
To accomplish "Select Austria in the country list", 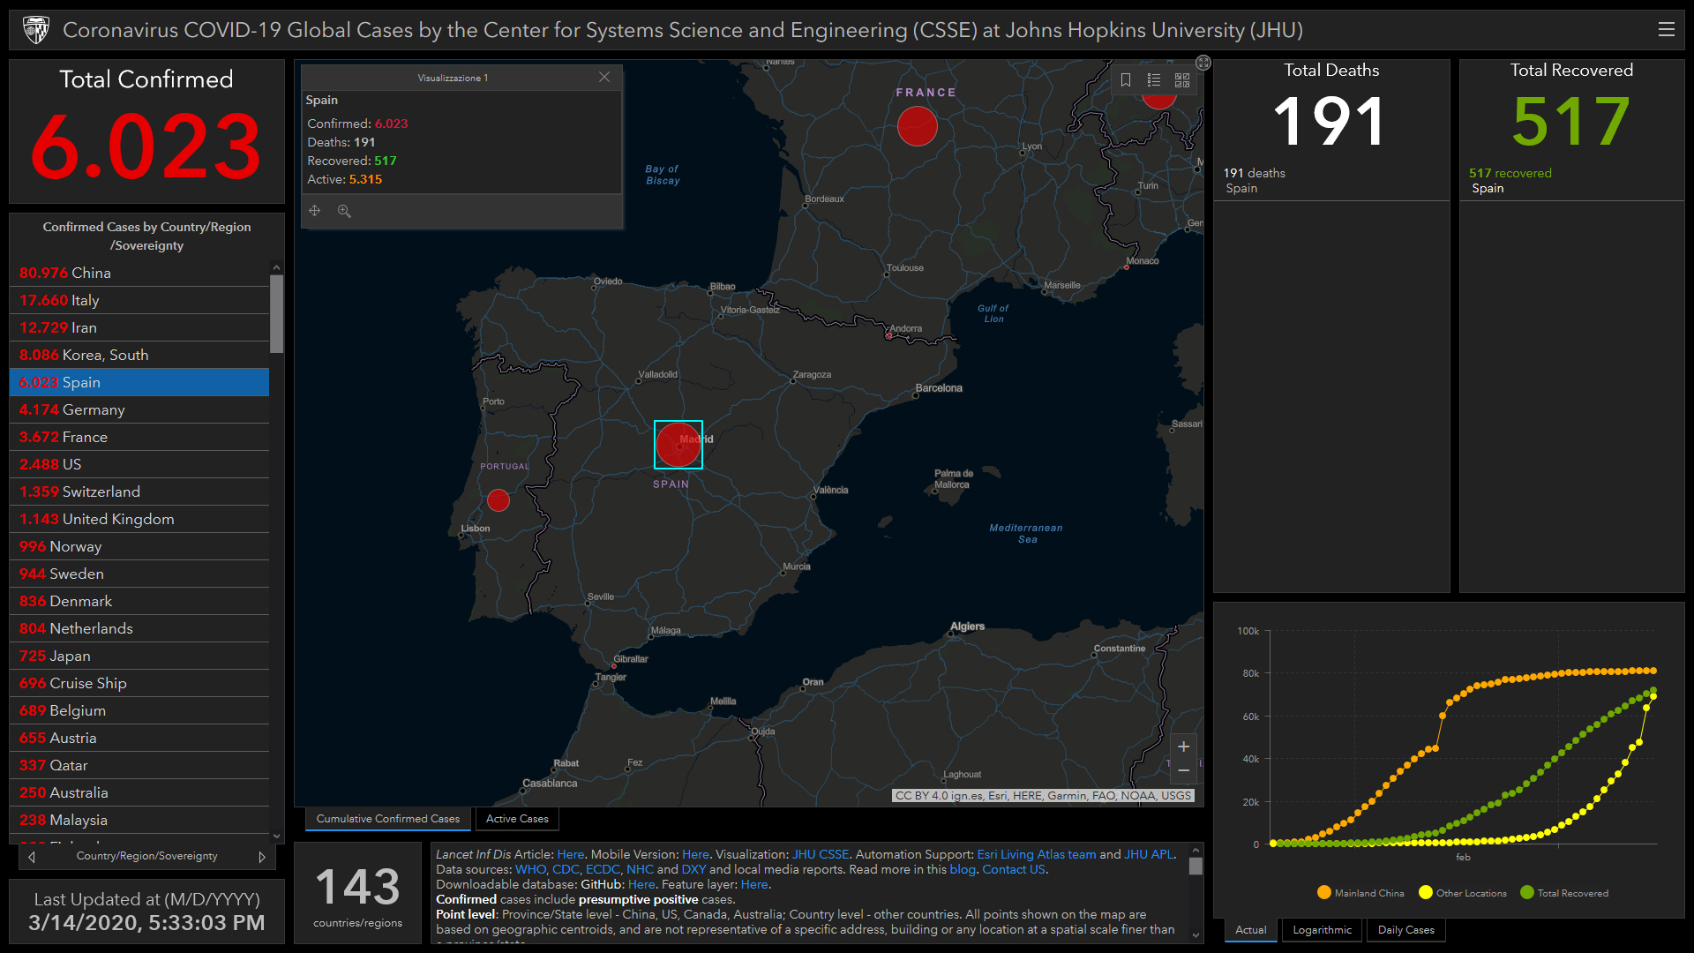I will tap(139, 738).
